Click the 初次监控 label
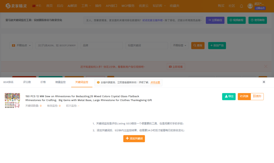 [x=73, y=106]
